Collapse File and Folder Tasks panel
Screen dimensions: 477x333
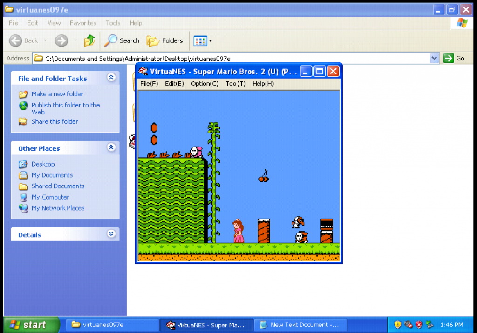tap(111, 78)
